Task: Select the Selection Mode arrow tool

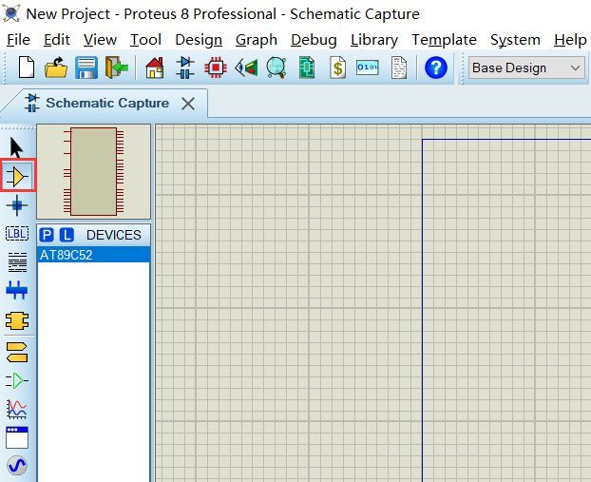Action: [16, 147]
